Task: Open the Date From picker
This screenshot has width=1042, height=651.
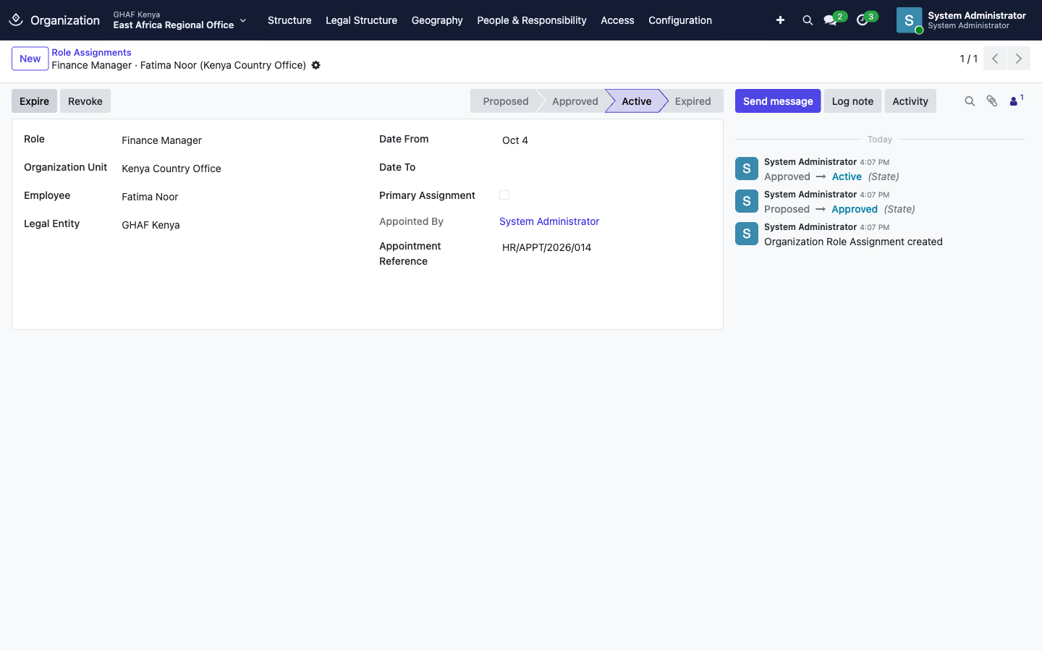Action: click(x=605, y=140)
